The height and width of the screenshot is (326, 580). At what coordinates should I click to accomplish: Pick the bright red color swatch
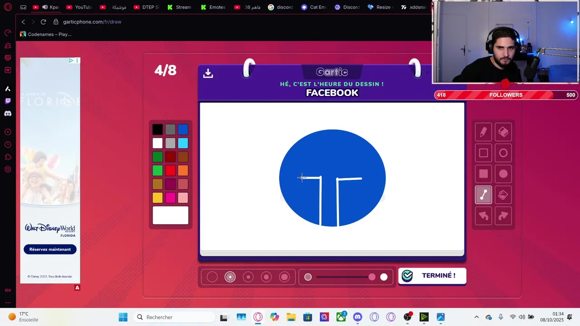170,170
